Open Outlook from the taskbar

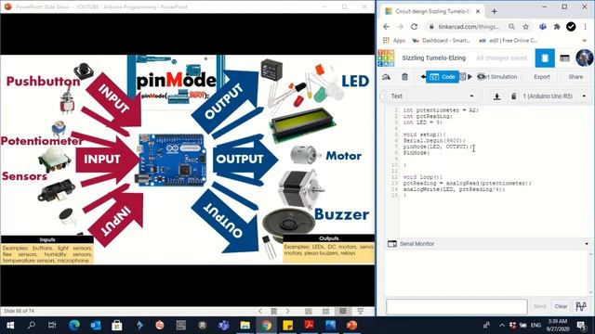click(x=96, y=326)
